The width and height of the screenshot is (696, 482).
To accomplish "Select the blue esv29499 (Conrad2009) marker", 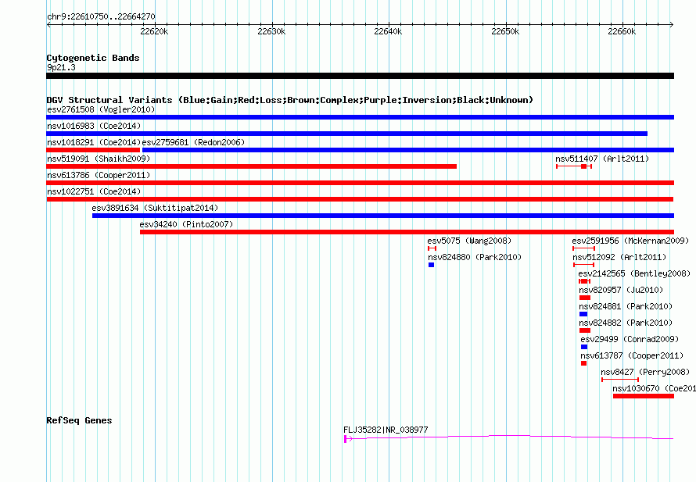I will coord(584,347).
